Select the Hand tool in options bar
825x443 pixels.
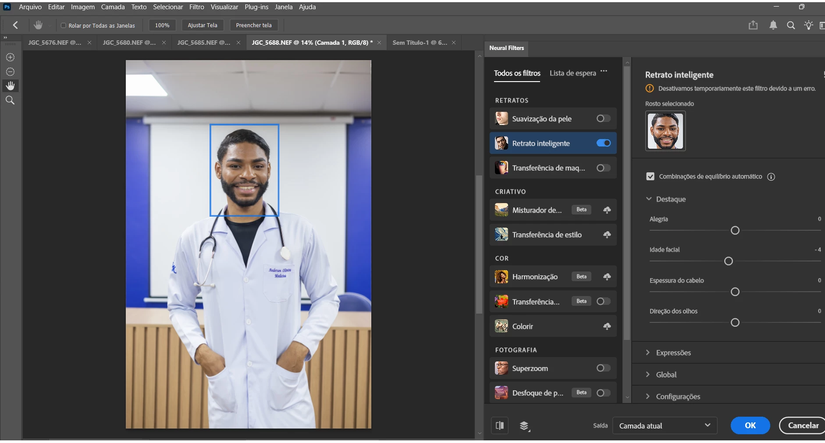(38, 25)
